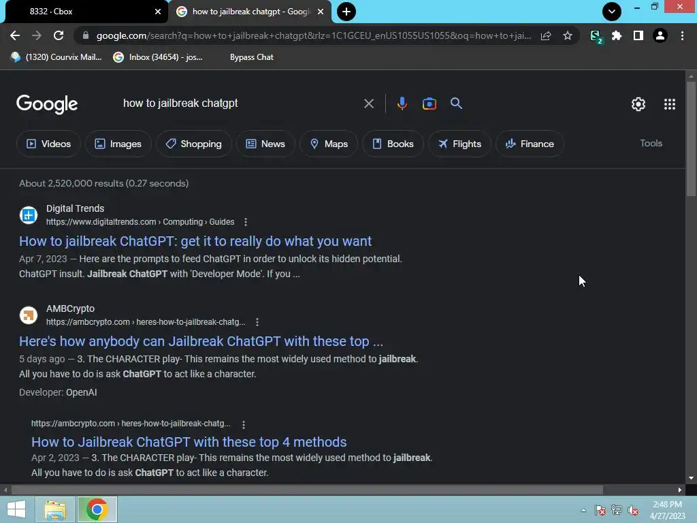The height and width of the screenshot is (523, 697).
Task: Filter results by Videos
Action: click(x=48, y=144)
